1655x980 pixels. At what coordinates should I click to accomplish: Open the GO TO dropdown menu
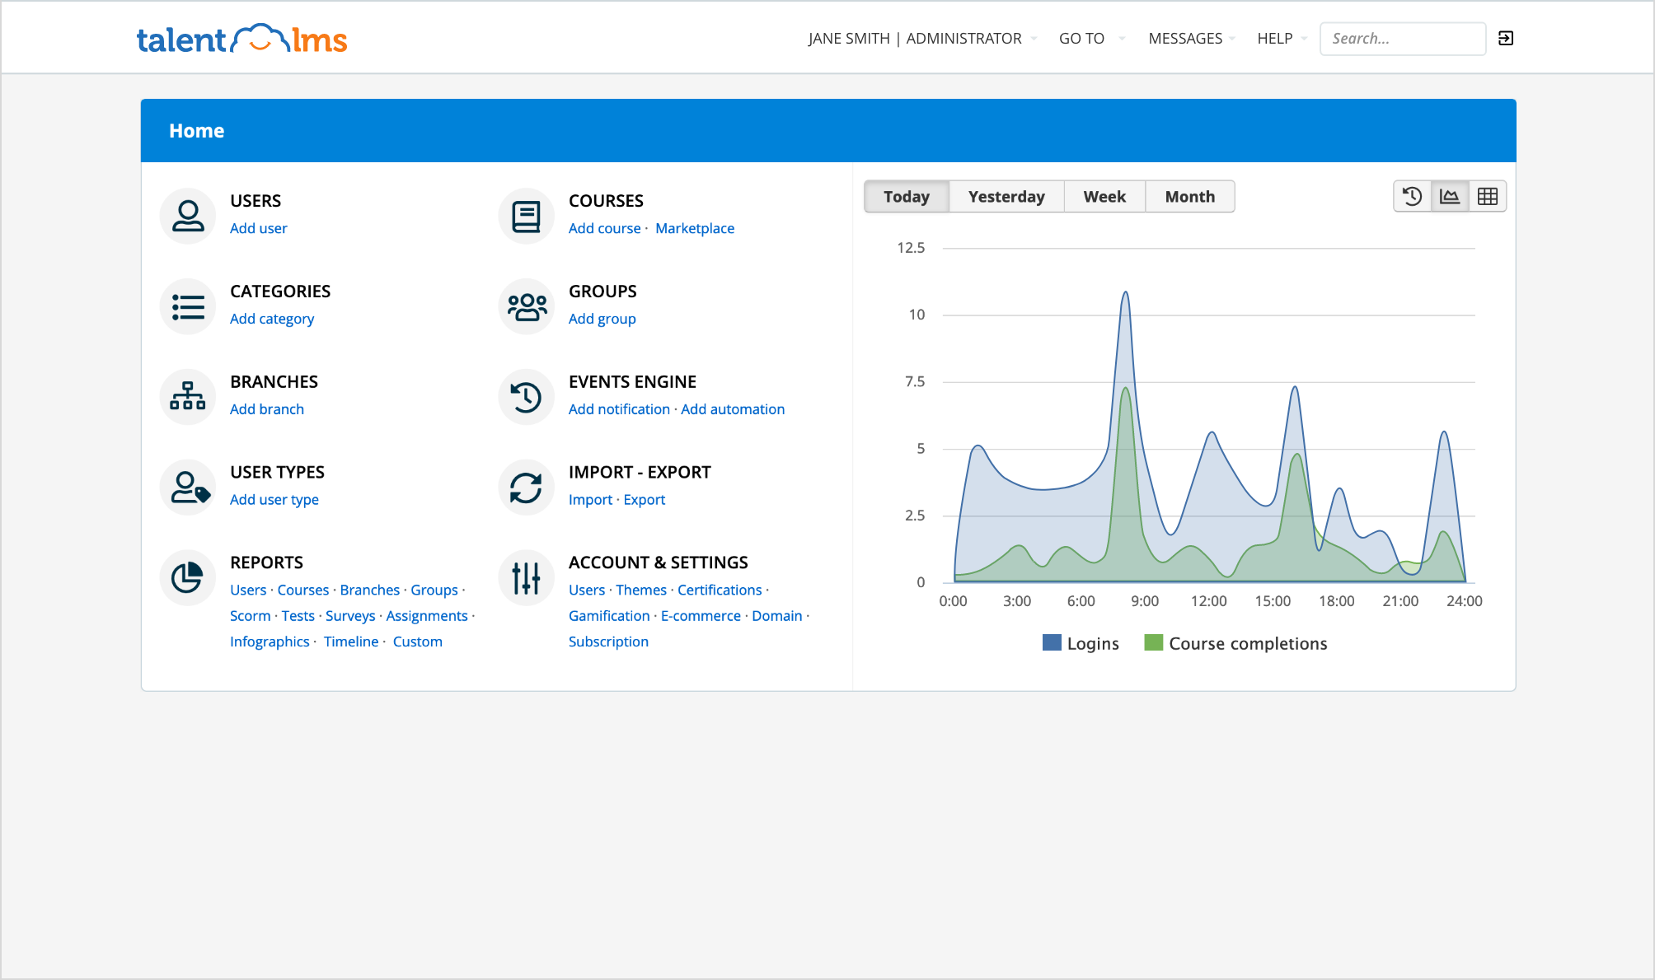click(1090, 39)
